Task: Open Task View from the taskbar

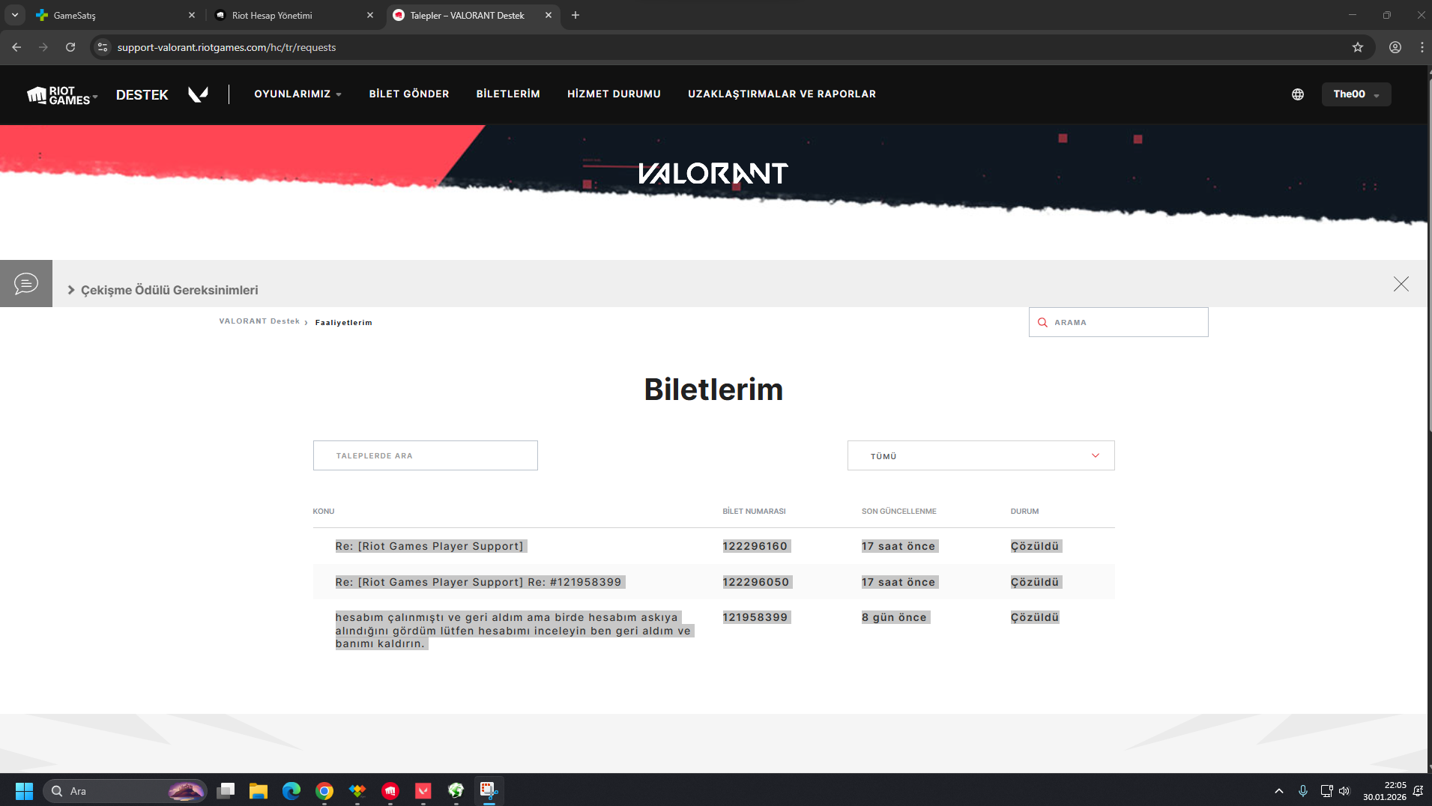Action: 226,791
